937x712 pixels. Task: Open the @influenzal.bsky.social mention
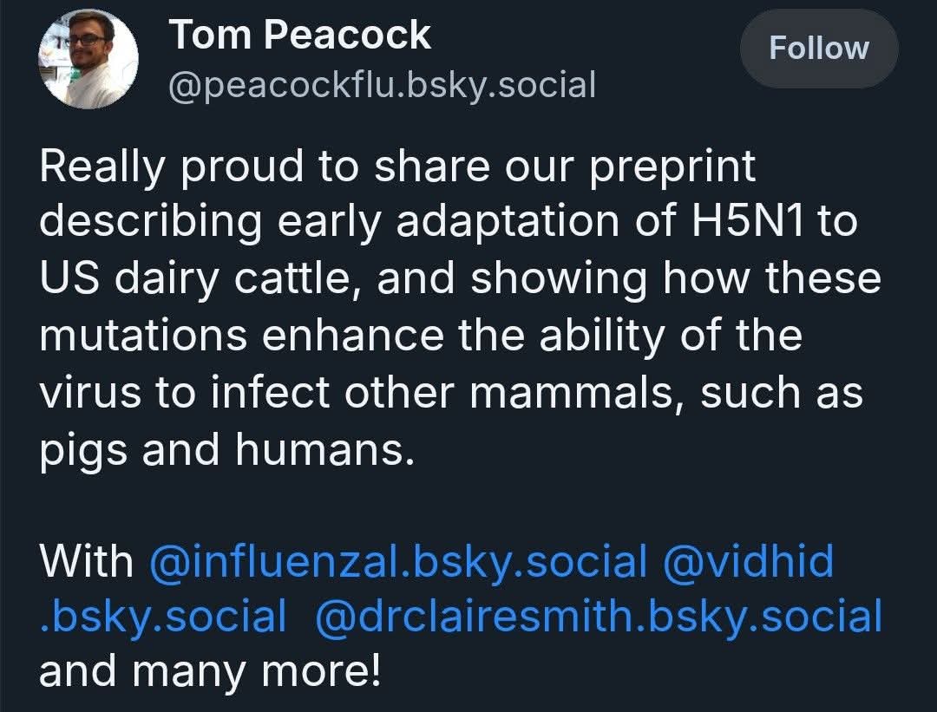pyautogui.click(x=398, y=561)
